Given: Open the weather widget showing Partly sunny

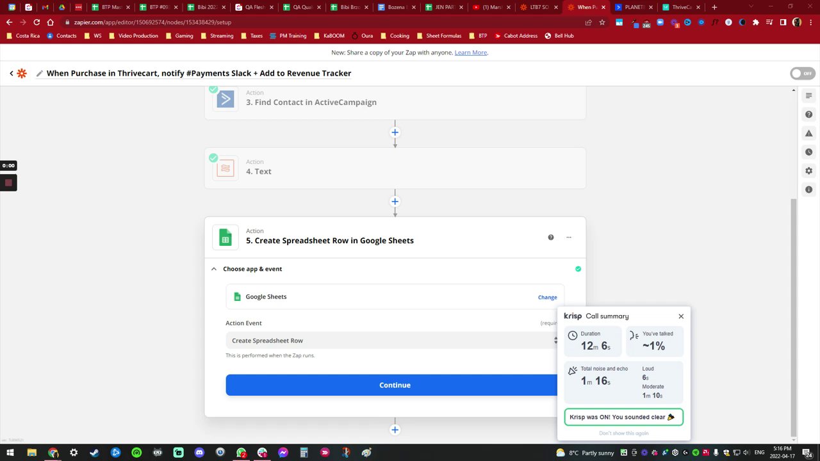Looking at the screenshot, I should pos(585,453).
